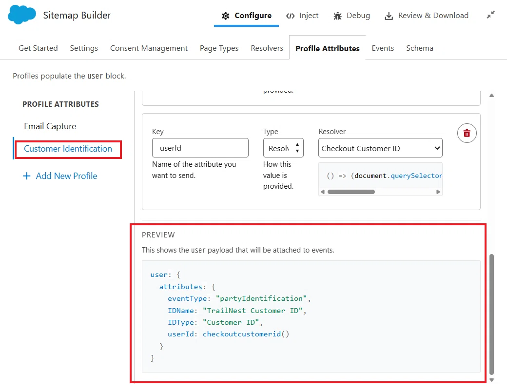Click the IDName "TrailNest Customer ID" line

237,311
